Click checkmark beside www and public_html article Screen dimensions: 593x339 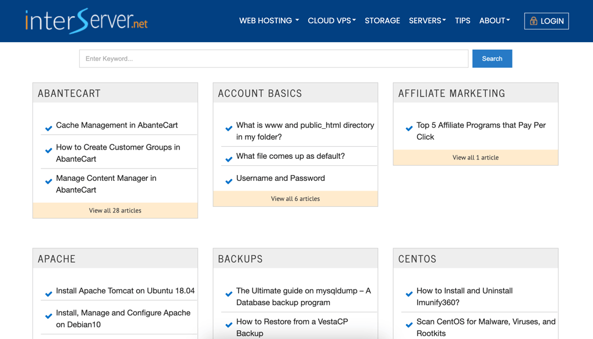pyautogui.click(x=229, y=129)
